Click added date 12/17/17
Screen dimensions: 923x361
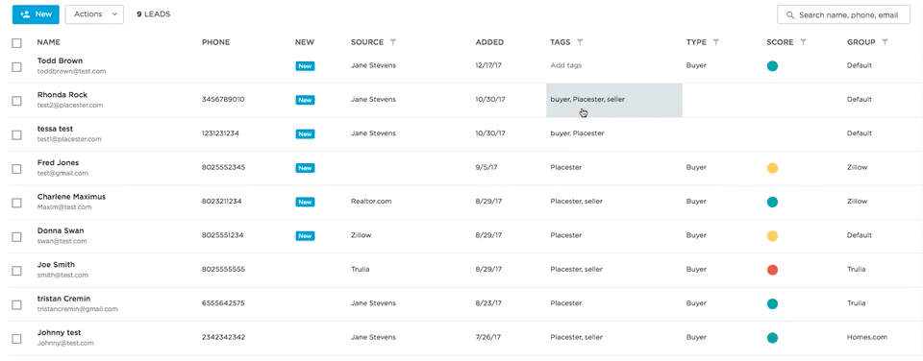click(x=488, y=65)
